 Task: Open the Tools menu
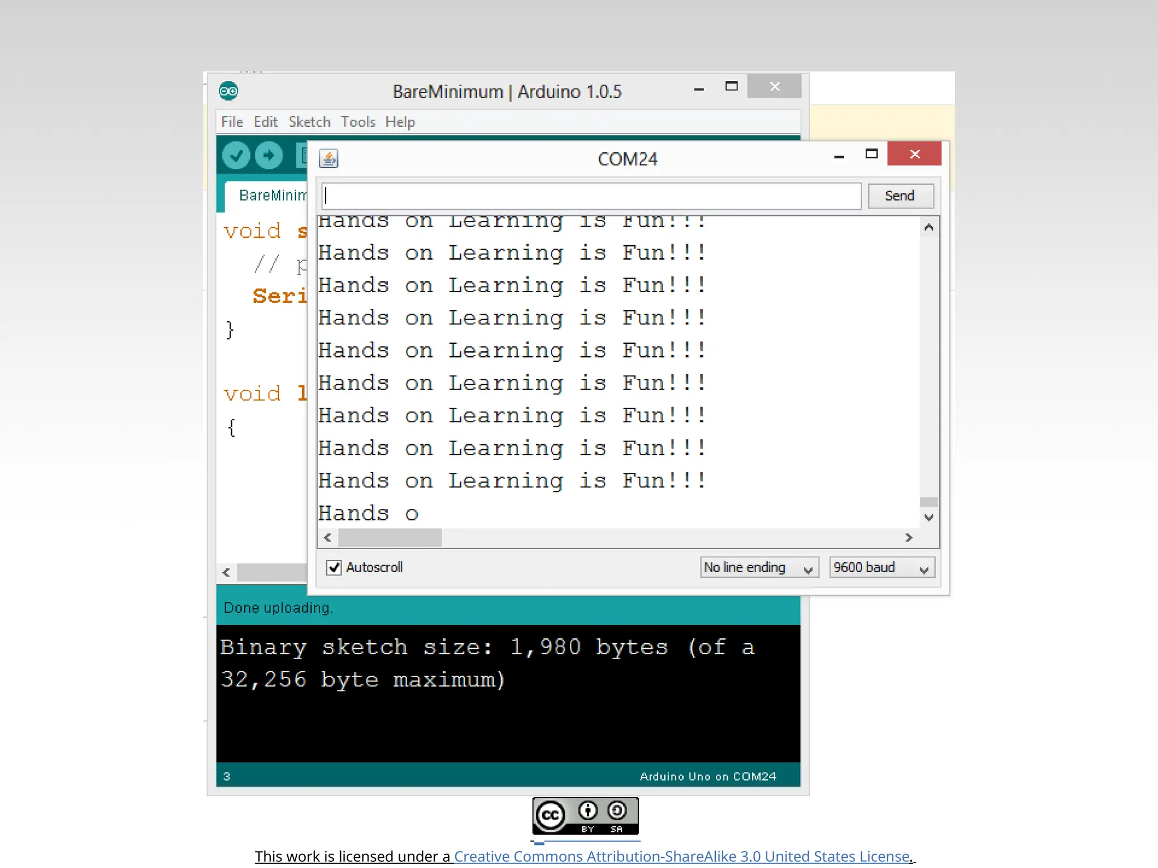[358, 122]
